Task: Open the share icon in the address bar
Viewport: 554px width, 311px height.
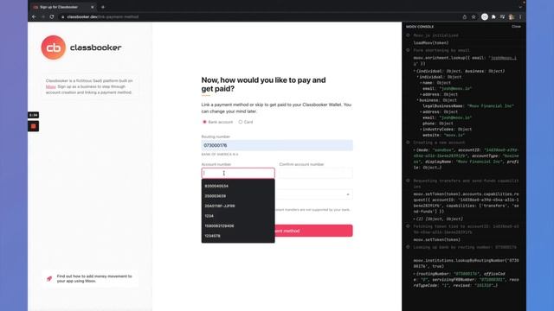Action: click(x=465, y=17)
